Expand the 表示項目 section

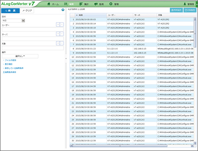pyautogui.click(x=8, y=64)
